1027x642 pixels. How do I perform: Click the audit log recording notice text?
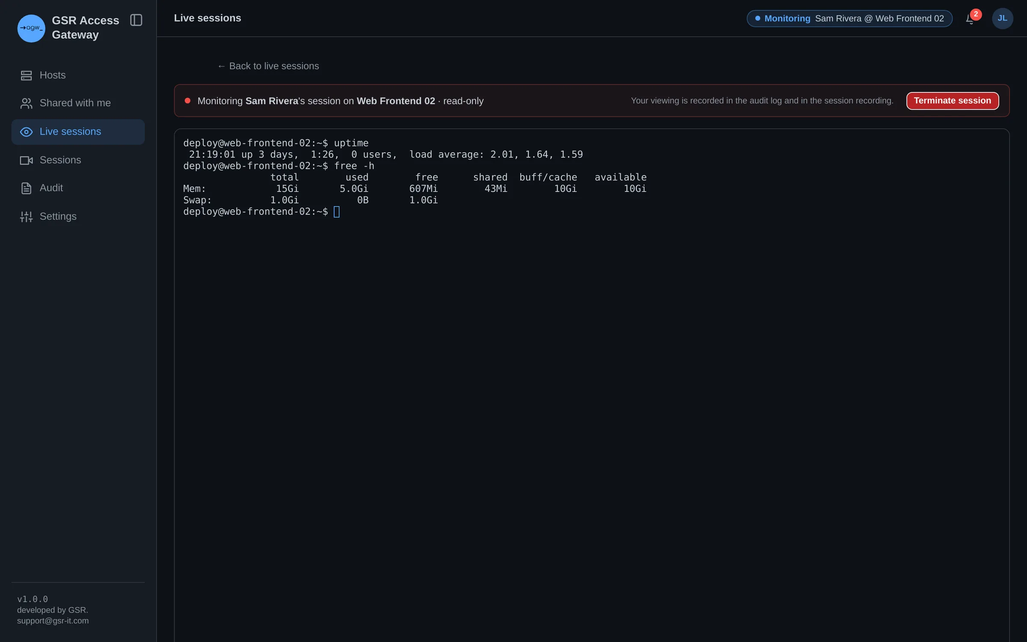click(762, 101)
